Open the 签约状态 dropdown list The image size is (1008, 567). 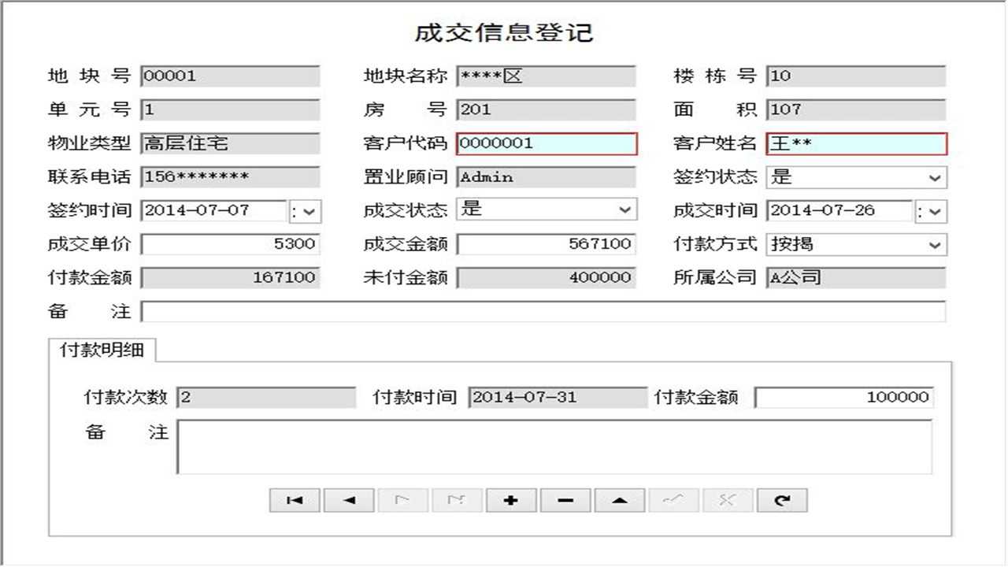pyautogui.click(x=936, y=177)
